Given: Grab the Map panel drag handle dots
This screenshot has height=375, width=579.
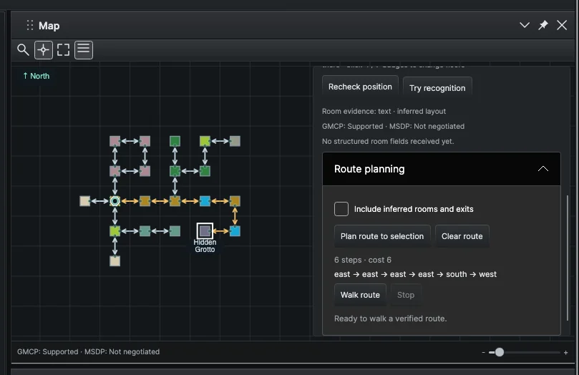Looking at the screenshot, I should click(30, 25).
